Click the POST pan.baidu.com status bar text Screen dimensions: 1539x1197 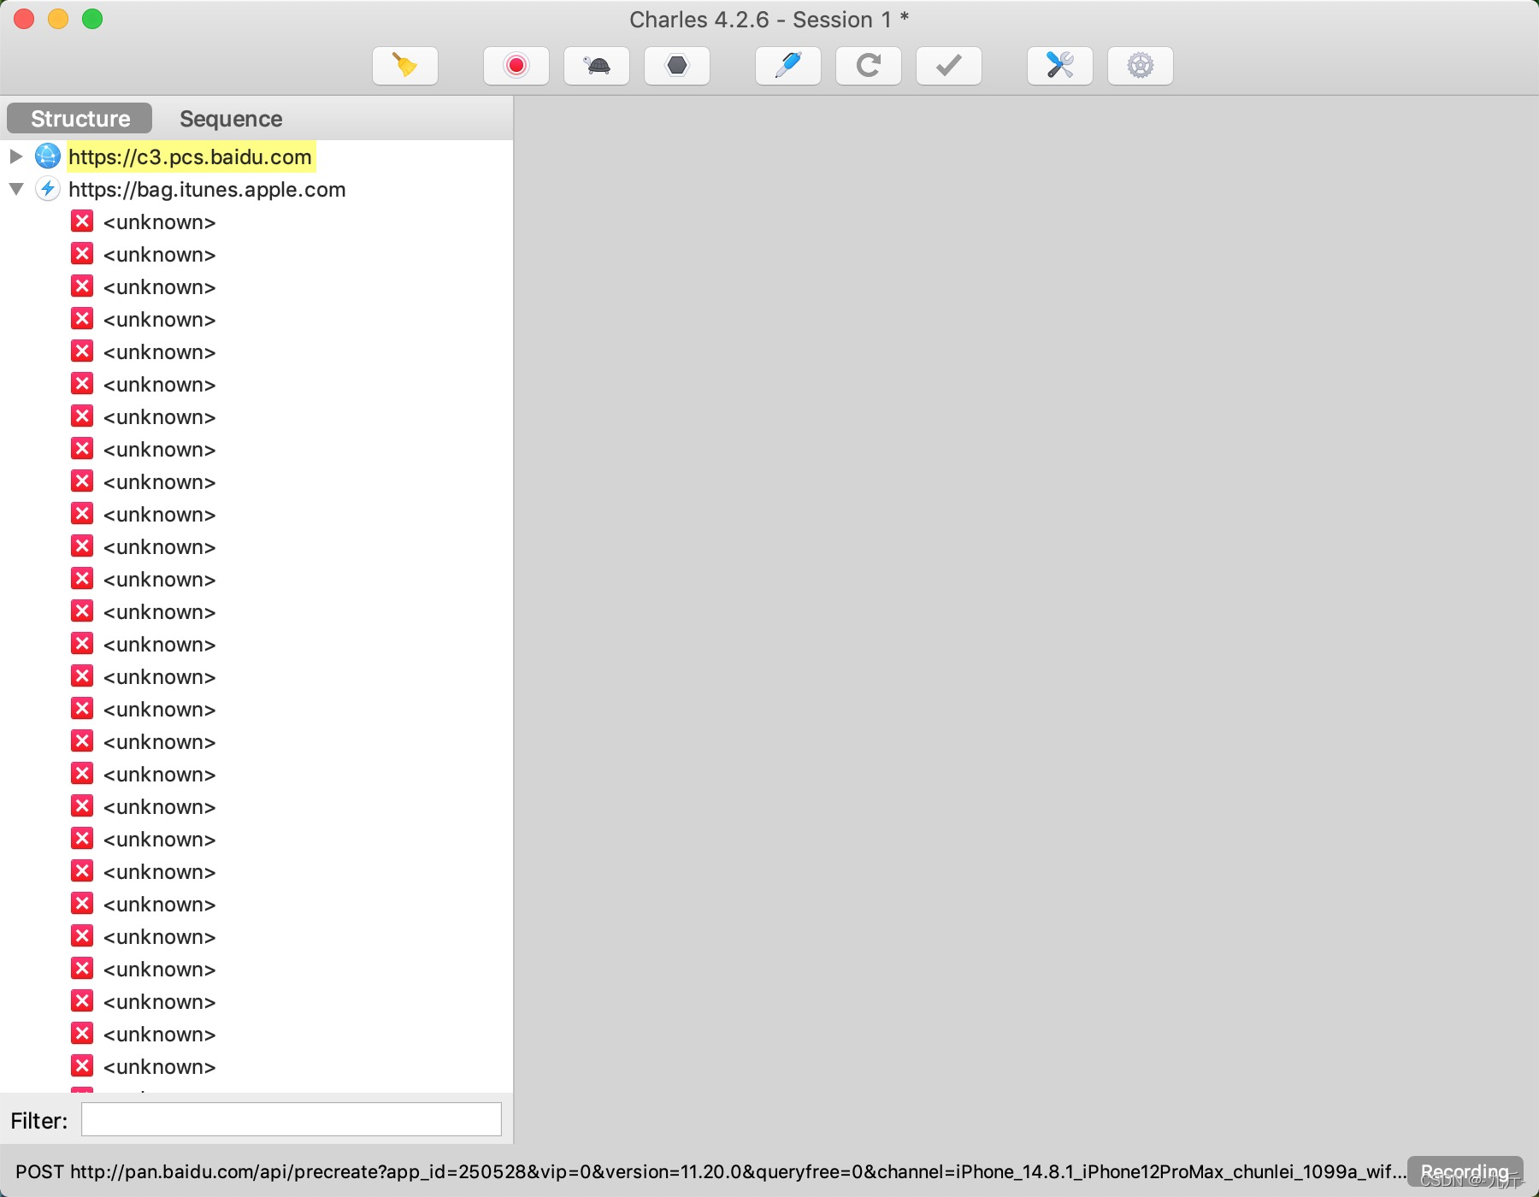(x=711, y=1171)
